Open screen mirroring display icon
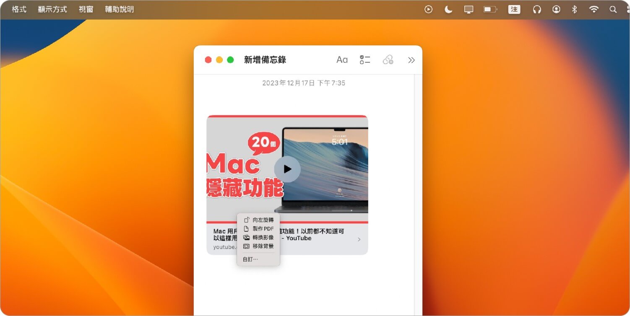630x316 pixels. 469,9
